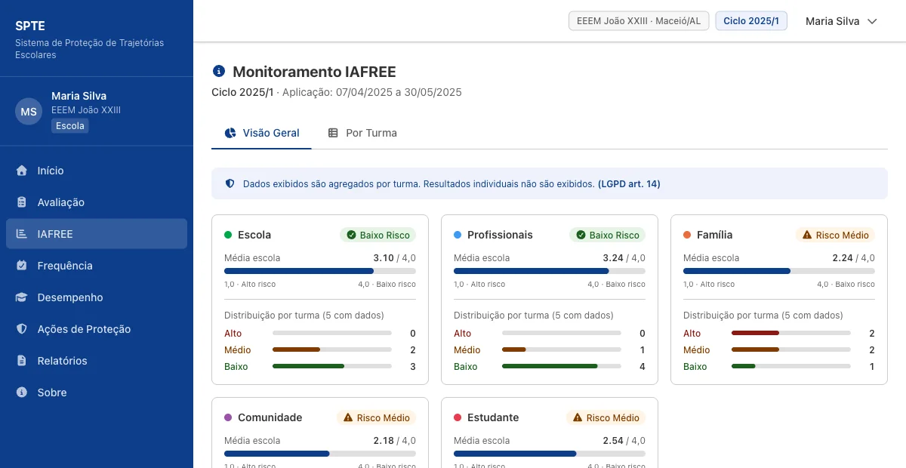Click the Médio distribution bar in Escola card
This screenshot has height=468, width=906.
332,349
